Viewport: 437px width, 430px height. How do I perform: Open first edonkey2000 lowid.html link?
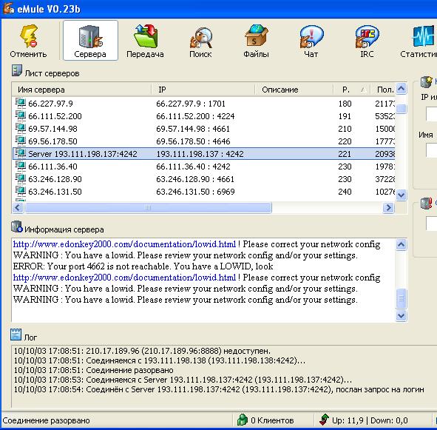(x=124, y=244)
